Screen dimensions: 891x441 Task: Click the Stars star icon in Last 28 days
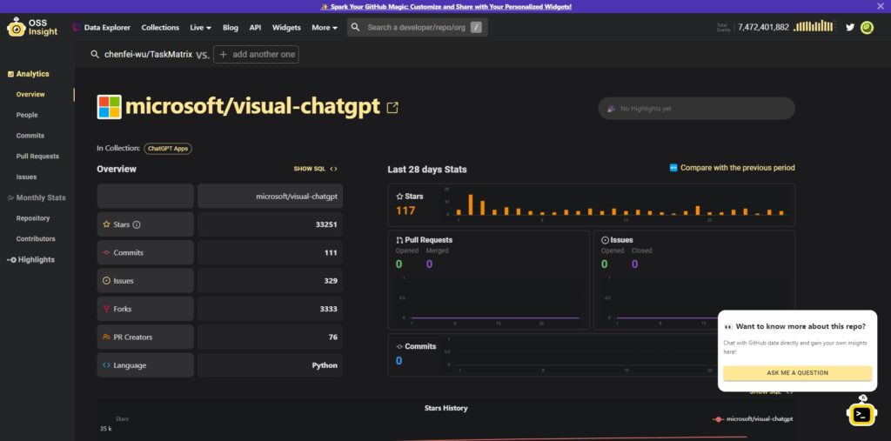(x=399, y=196)
